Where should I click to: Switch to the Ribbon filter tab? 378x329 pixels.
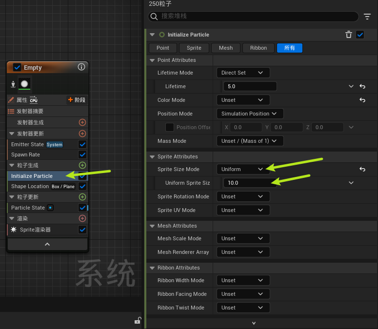[x=259, y=48]
